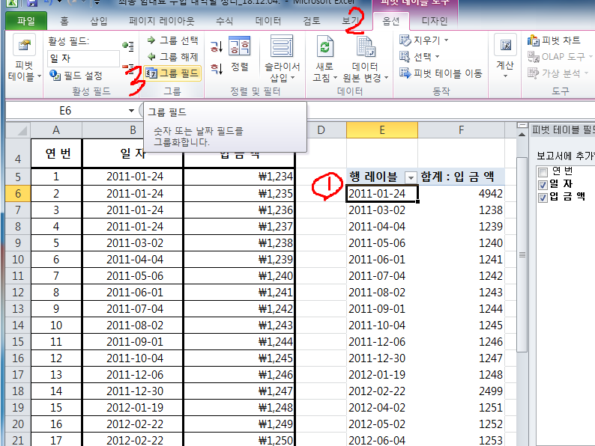Open the 데이터 원본 변경 dropdown arrow
This screenshot has height=446, width=595.
pos(386,78)
